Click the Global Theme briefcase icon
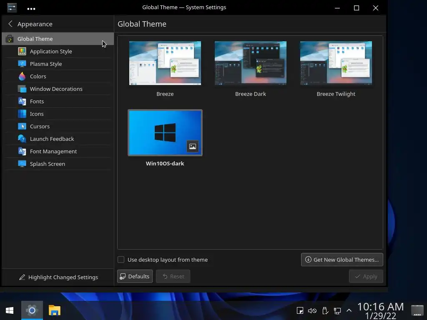This screenshot has height=320, width=427. pos(10,39)
